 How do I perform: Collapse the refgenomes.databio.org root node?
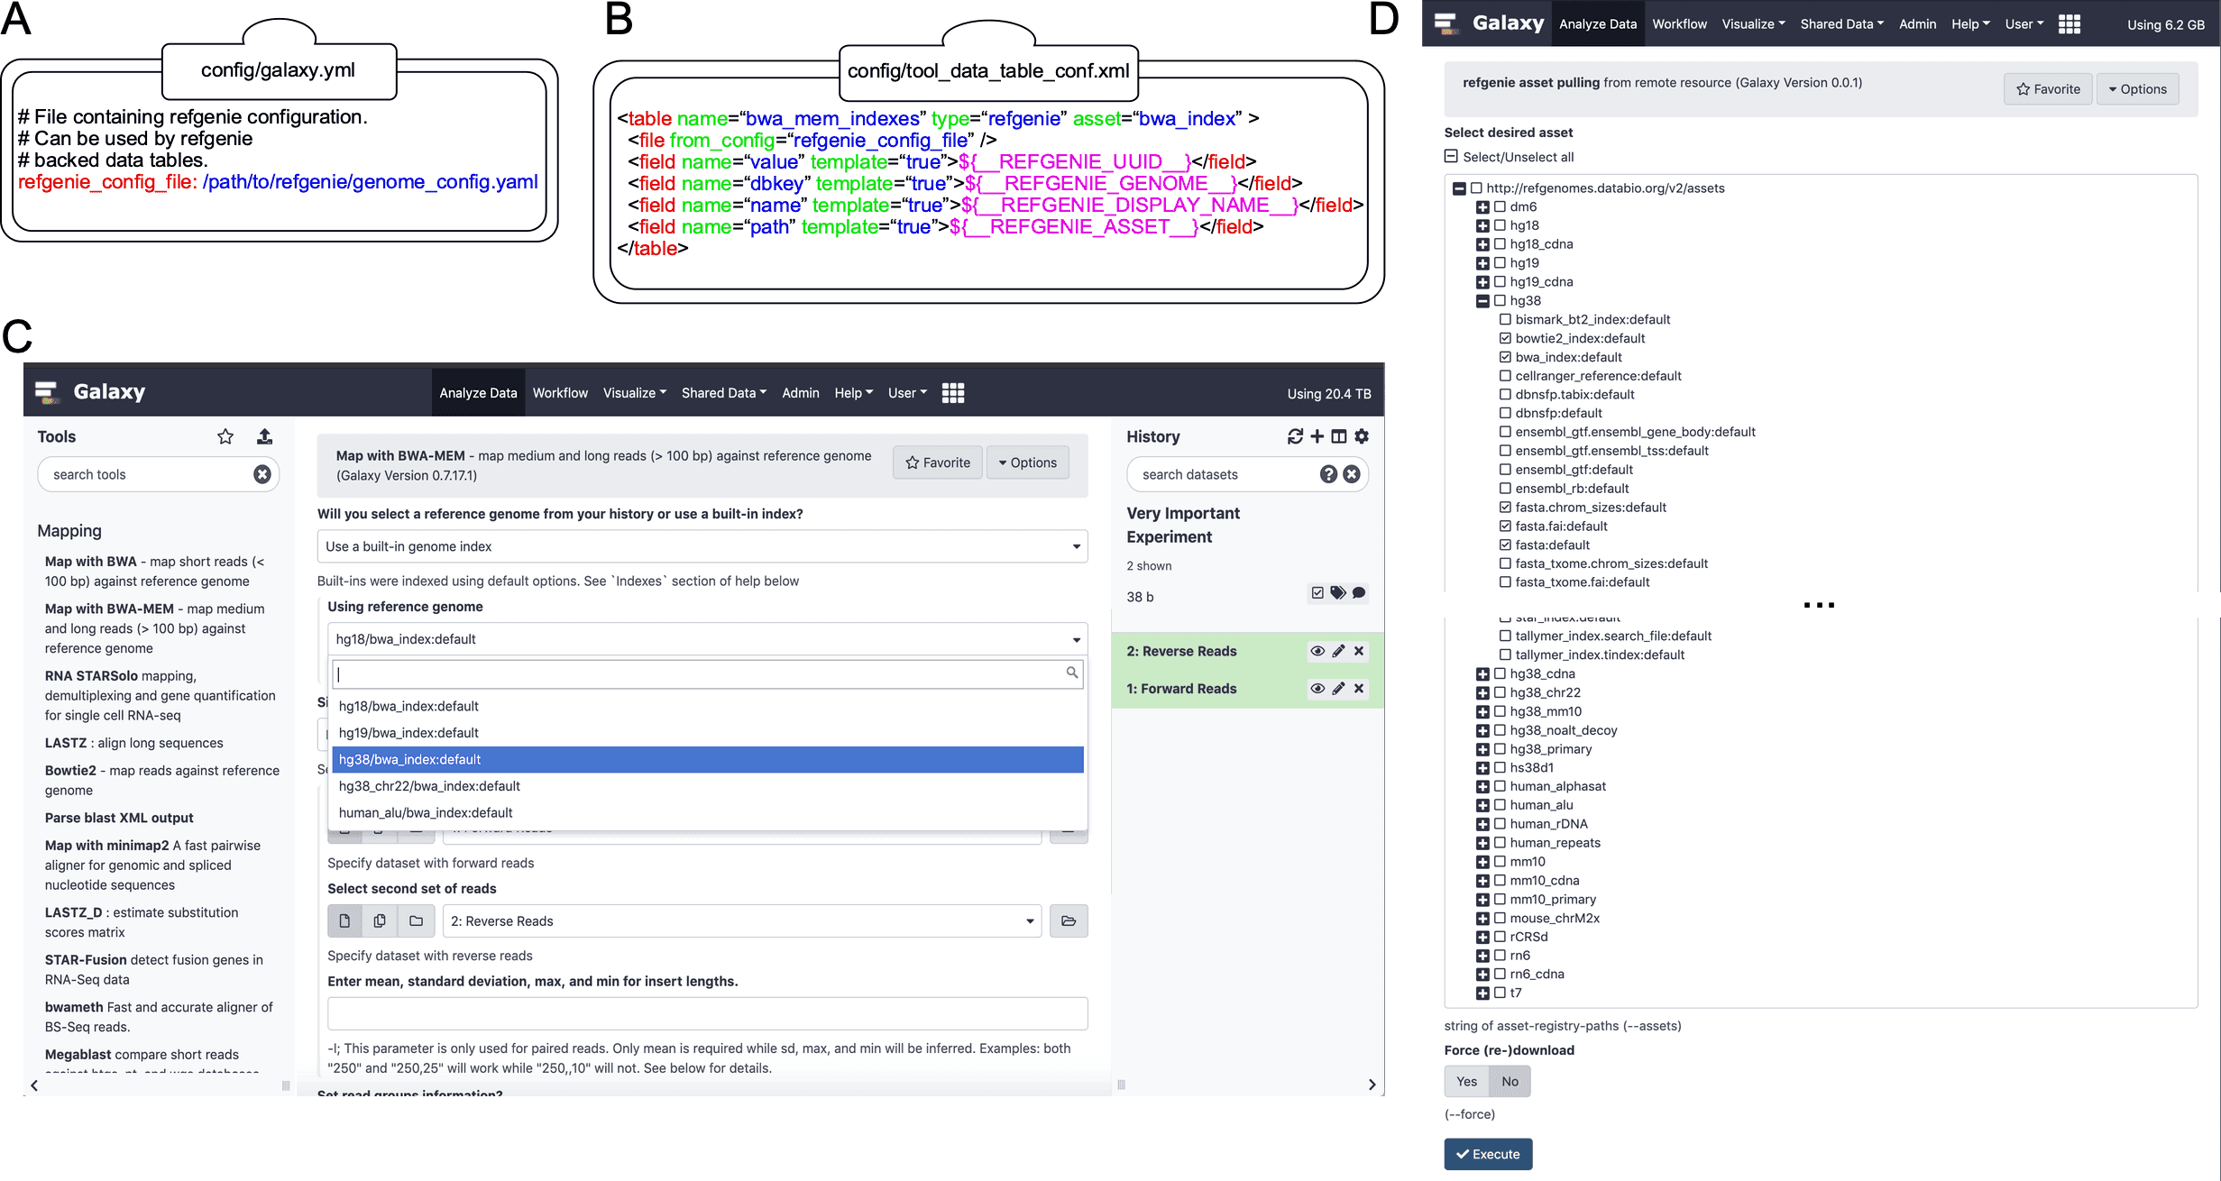tap(1459, 188)
